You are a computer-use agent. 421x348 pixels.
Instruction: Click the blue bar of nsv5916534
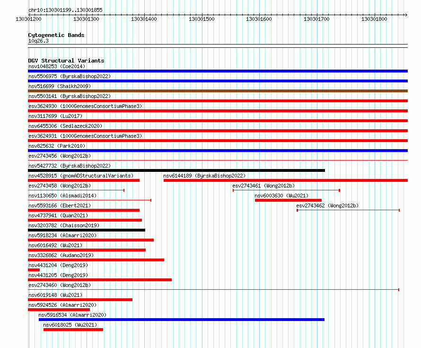coord(182,320)
